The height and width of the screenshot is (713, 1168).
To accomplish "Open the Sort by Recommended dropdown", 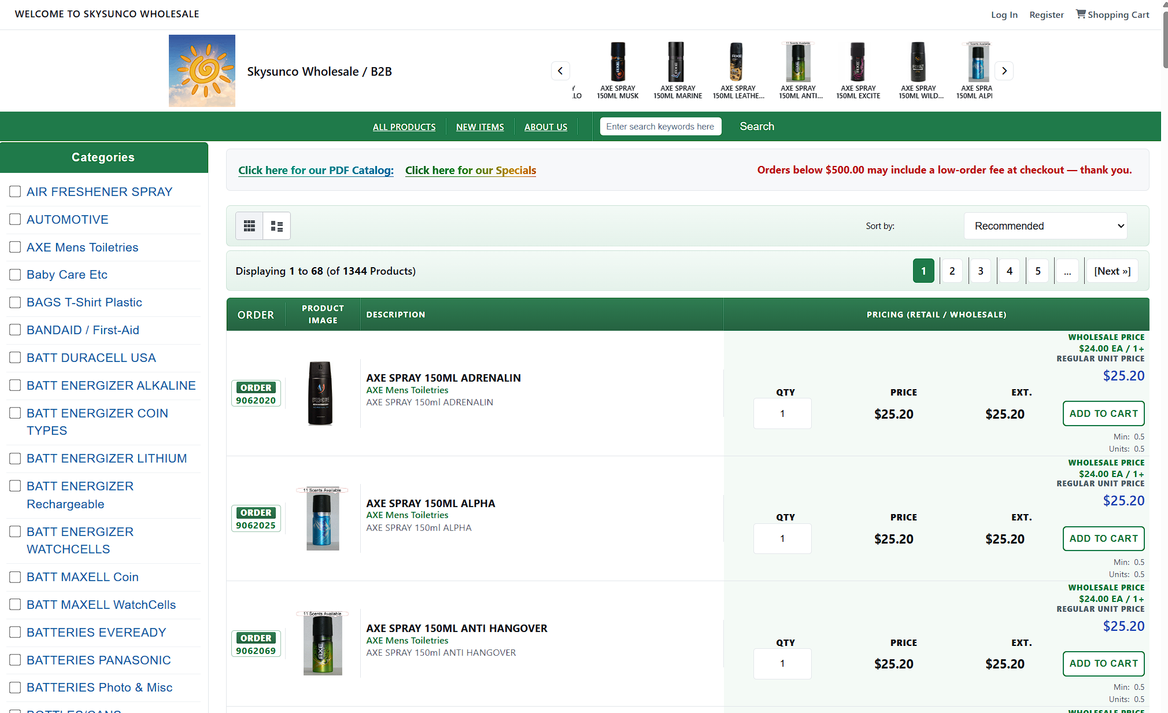I will click(x=1045, y=226).
